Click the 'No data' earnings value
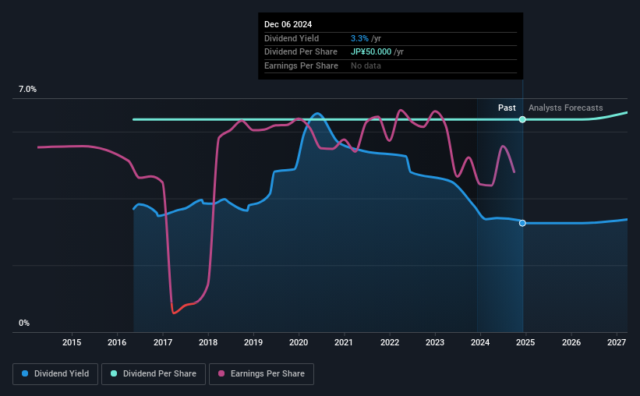The image size is (640, 396). (x=366, y=65)
